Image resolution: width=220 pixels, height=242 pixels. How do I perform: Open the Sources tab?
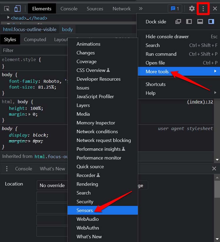pyautogui.click(x=95, y=9)
